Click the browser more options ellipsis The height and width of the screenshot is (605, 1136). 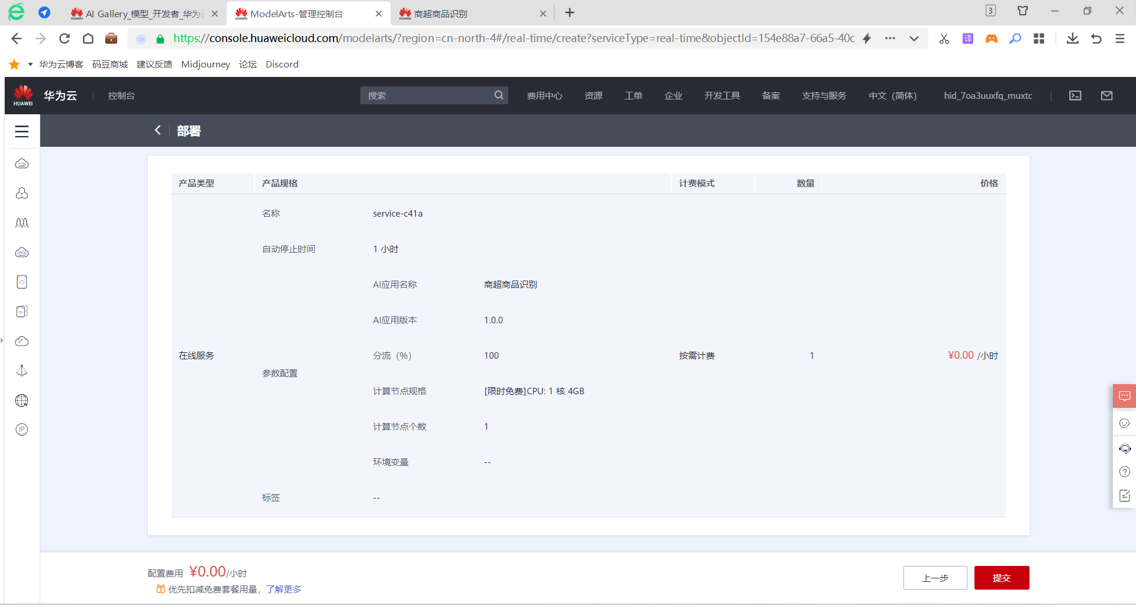(x=890, y=38)
